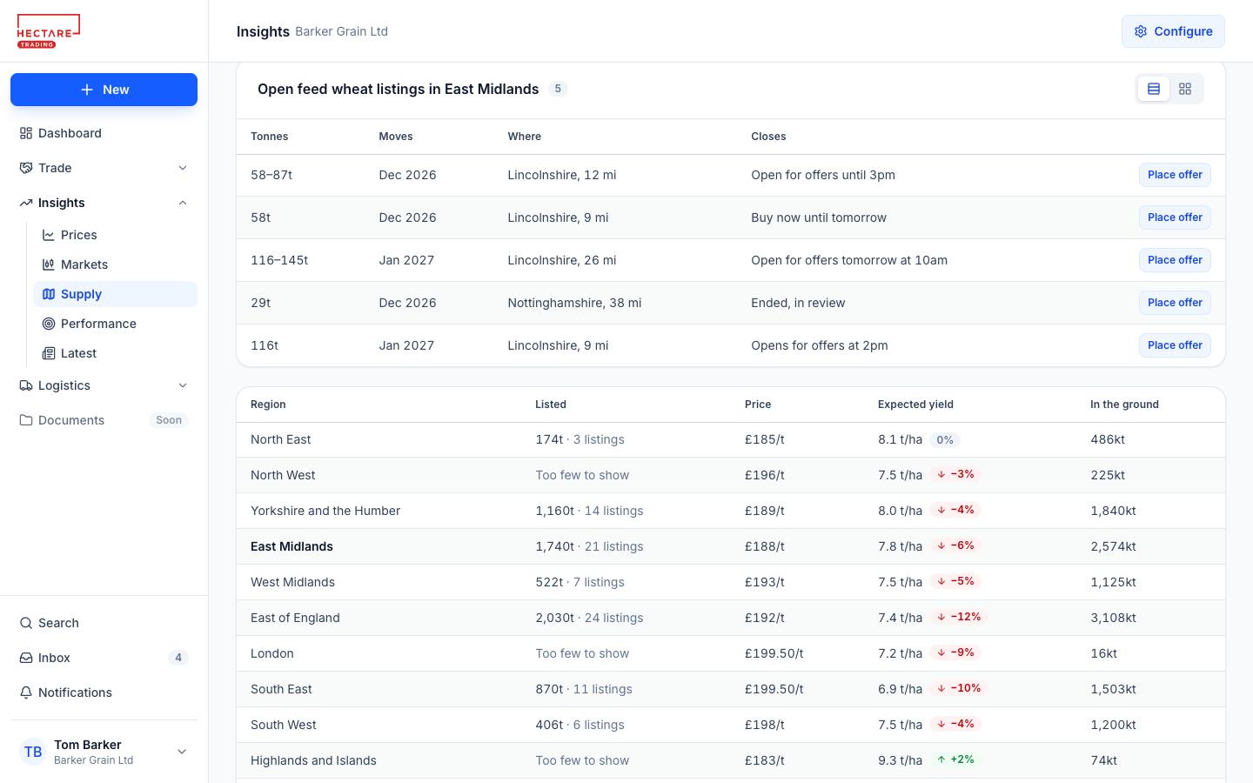Expand the Trade menu chevron
The image size is (1253, 783).
point(183,168)
